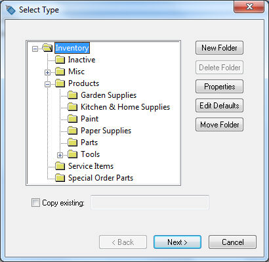This screenshot has width=269, height=262.
Task: Select Kitchen & Home Supplies in tree
Action: [x=125, y=107]
